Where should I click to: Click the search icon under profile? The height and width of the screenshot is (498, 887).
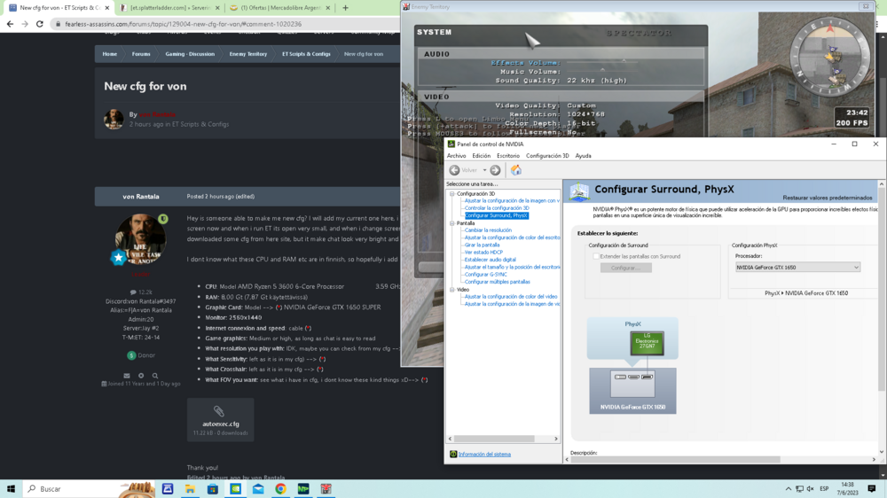click(155, 376)
